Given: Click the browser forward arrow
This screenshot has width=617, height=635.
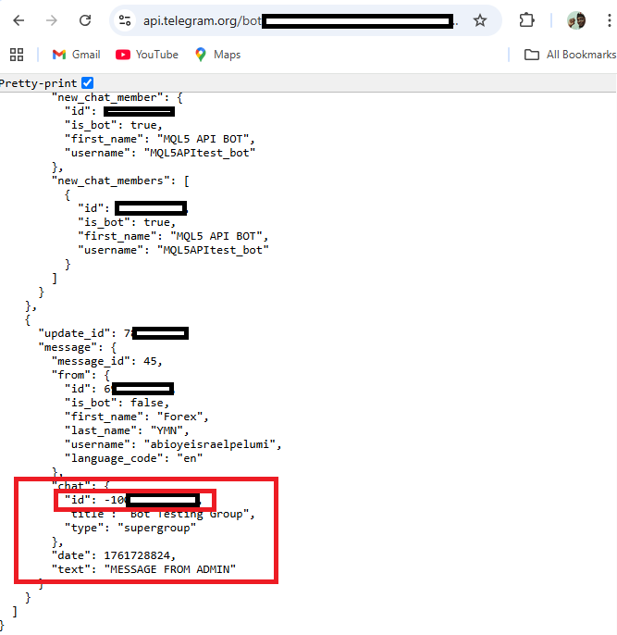Looking at the screenshot, I should pos(52,20).
